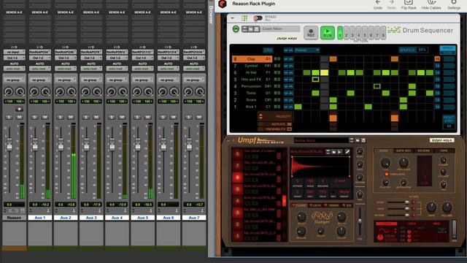Click Umpf drum pad 4
Image resolution: width=467 pixels, height=263 pixels.
[x=237, y=201]
